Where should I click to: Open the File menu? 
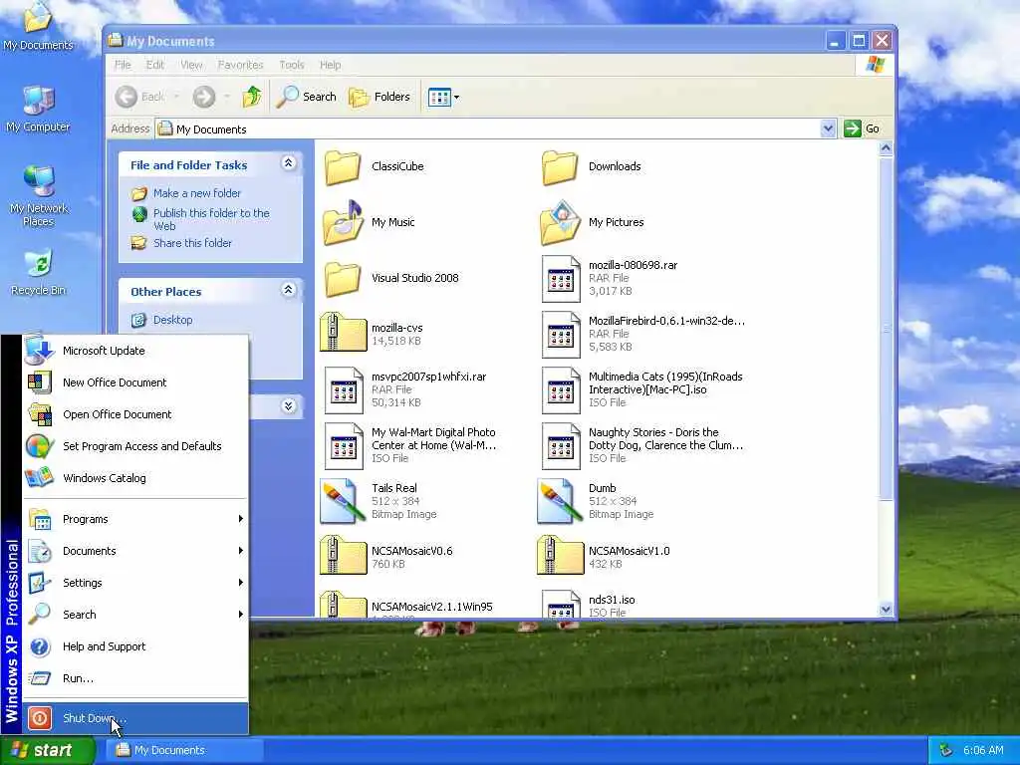point(123,65)
